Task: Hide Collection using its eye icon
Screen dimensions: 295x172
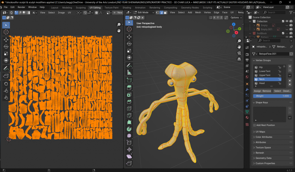Action: coord(287,21)
